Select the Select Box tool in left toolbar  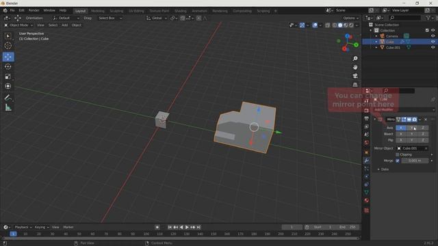(8, 36)
